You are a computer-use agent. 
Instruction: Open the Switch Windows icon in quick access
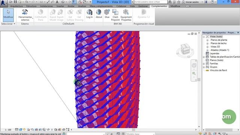[85, 2]
